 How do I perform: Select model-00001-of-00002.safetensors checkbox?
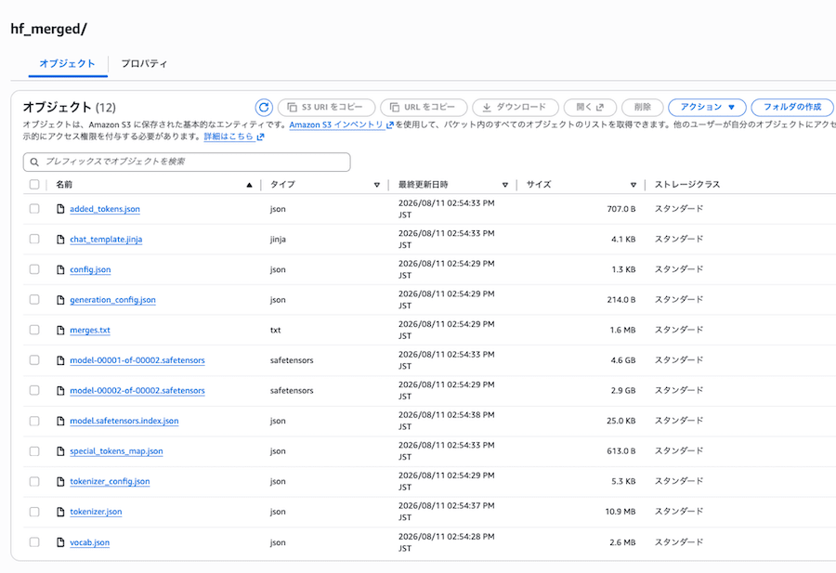click(34, 359)
